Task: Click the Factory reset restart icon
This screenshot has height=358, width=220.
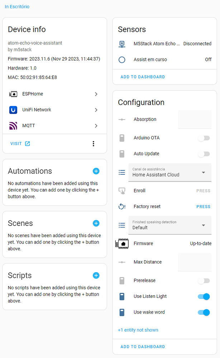Action: click(x=122, y=207)
